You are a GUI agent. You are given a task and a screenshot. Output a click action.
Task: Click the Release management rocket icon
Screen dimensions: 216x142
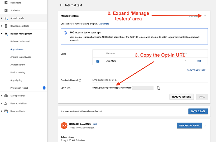[x=6, y=34]
